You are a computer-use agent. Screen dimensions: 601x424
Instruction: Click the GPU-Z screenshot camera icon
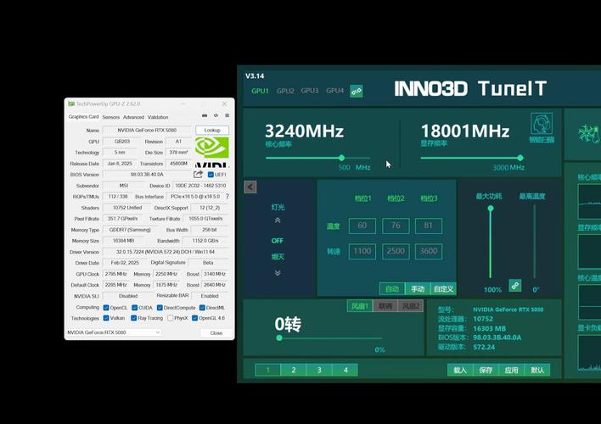coord(205,115)
